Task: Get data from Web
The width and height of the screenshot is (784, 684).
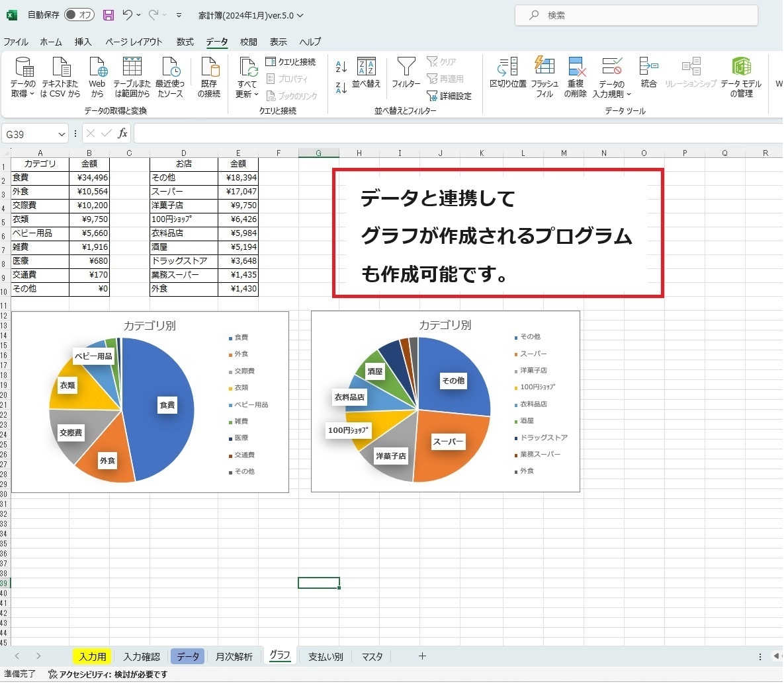Action: [x=97, y=77]
